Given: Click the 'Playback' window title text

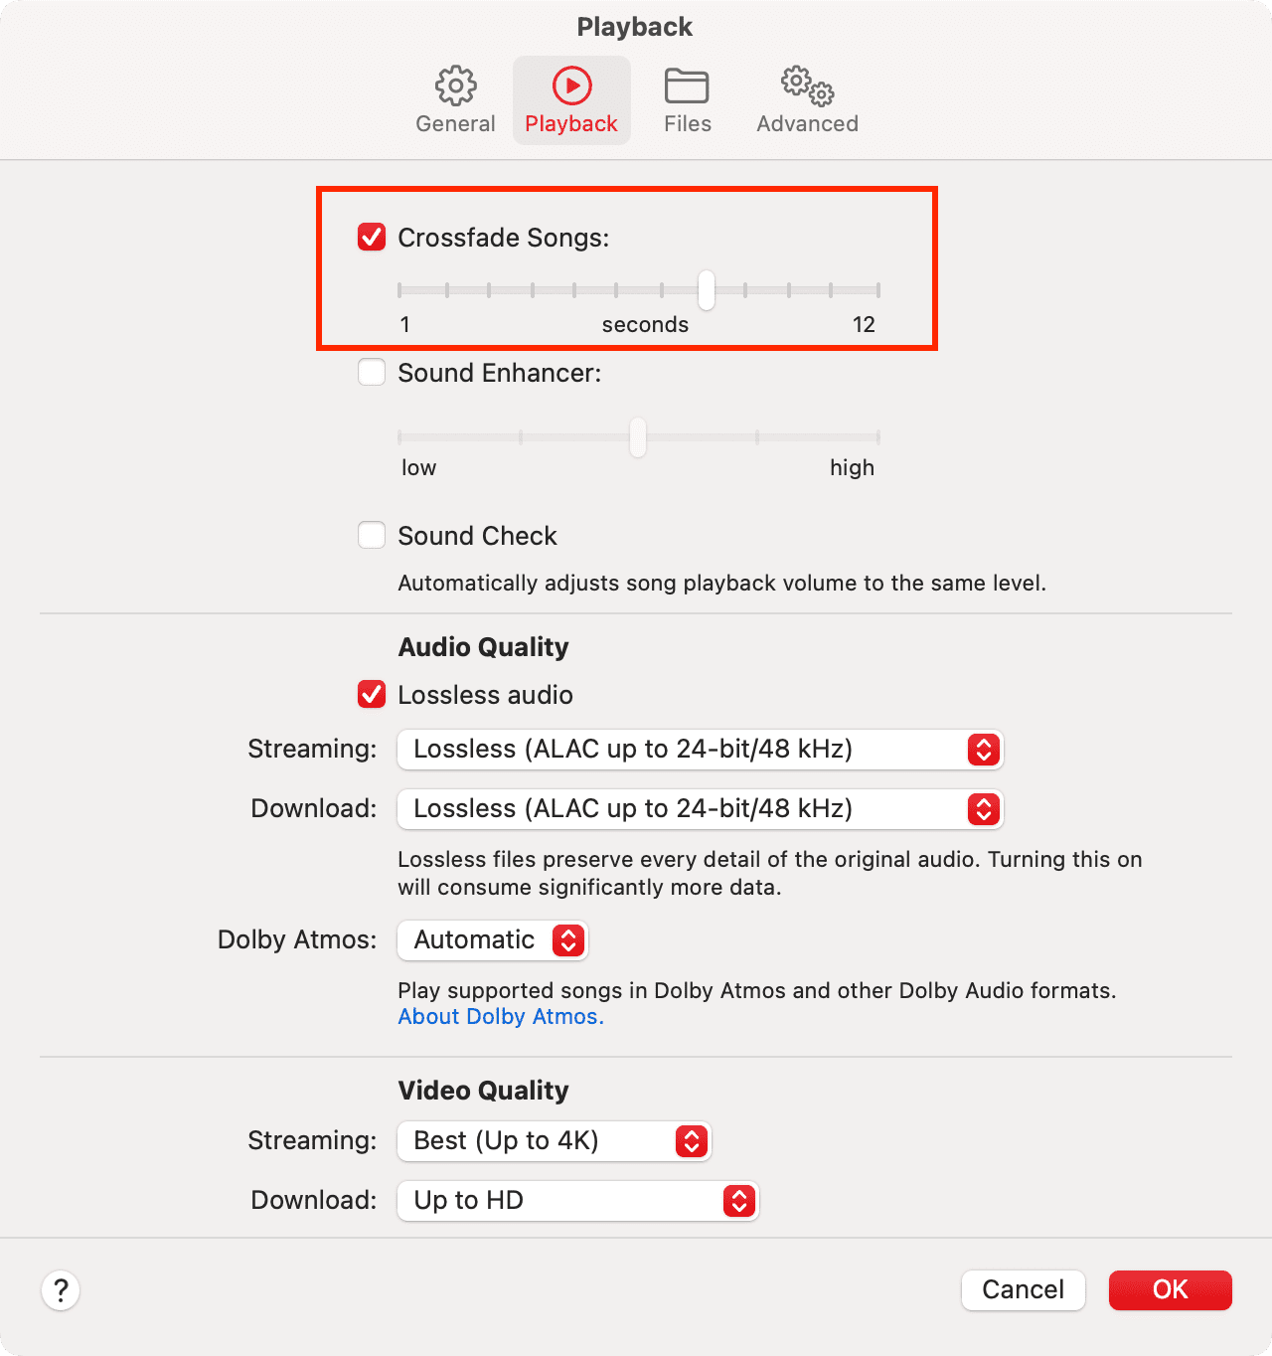Looking at the screenshot, I should [635, 27].
